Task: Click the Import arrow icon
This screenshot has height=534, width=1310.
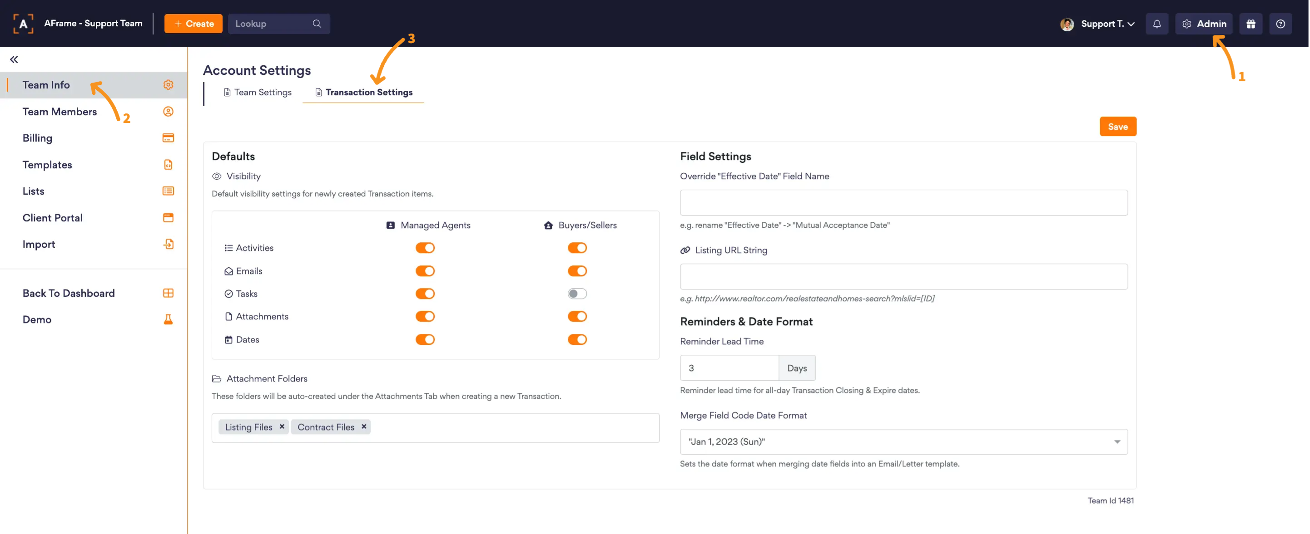Action: pyautogui.click(x=168, y=244)
